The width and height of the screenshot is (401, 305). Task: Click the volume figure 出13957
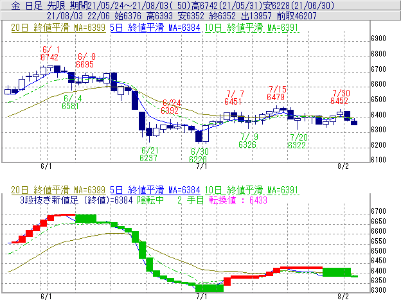[x=256, y=16]
